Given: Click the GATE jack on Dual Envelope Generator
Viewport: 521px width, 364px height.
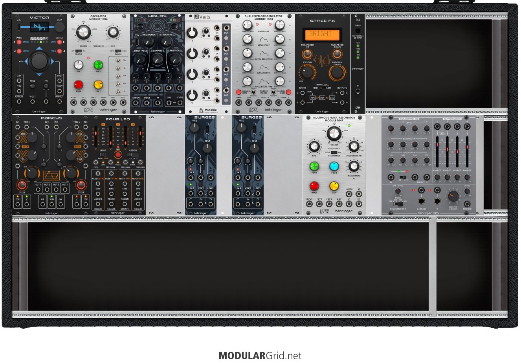Looking at the screenshot, I should [x=238, y=103].
